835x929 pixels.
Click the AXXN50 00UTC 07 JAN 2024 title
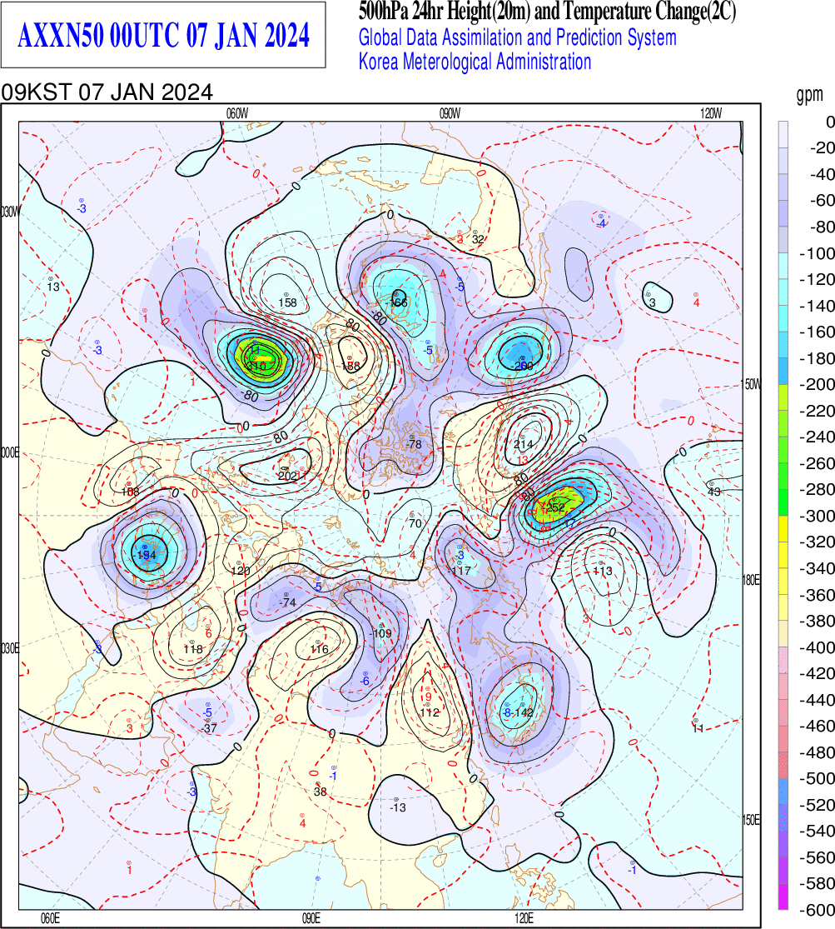[163, 36]
